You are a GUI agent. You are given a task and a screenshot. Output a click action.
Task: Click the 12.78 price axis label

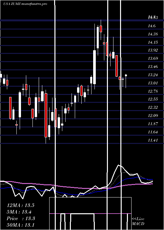(x=153, y=91)
